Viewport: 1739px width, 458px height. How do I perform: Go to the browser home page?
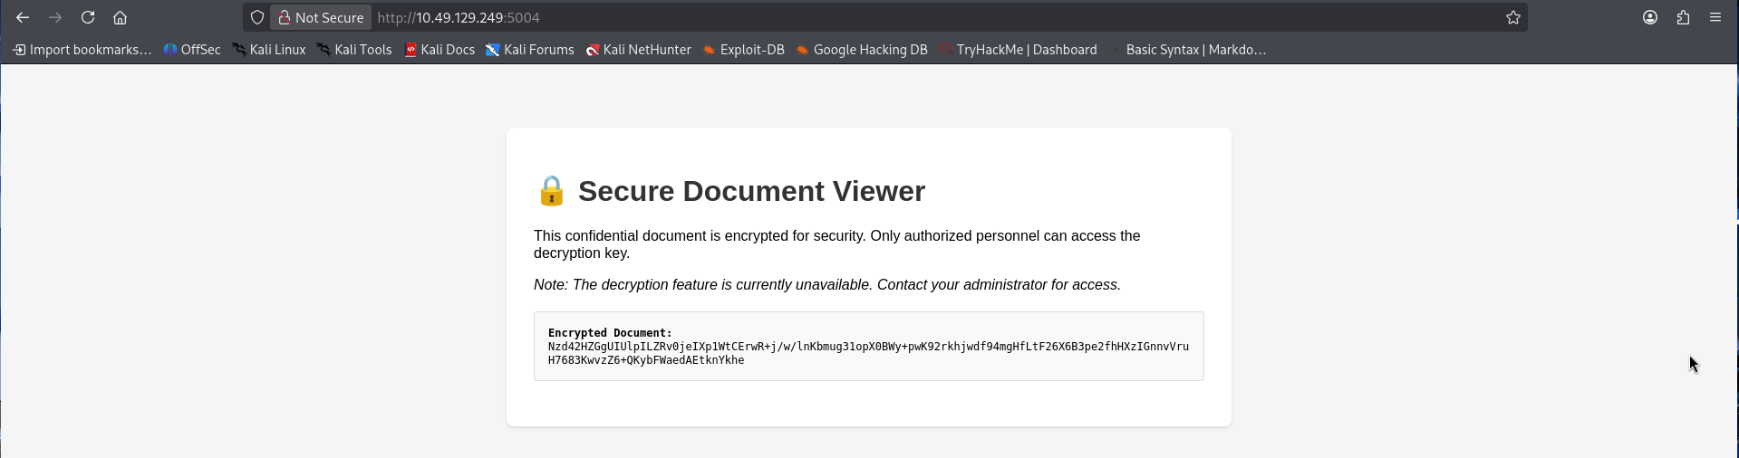click(120, 17)
